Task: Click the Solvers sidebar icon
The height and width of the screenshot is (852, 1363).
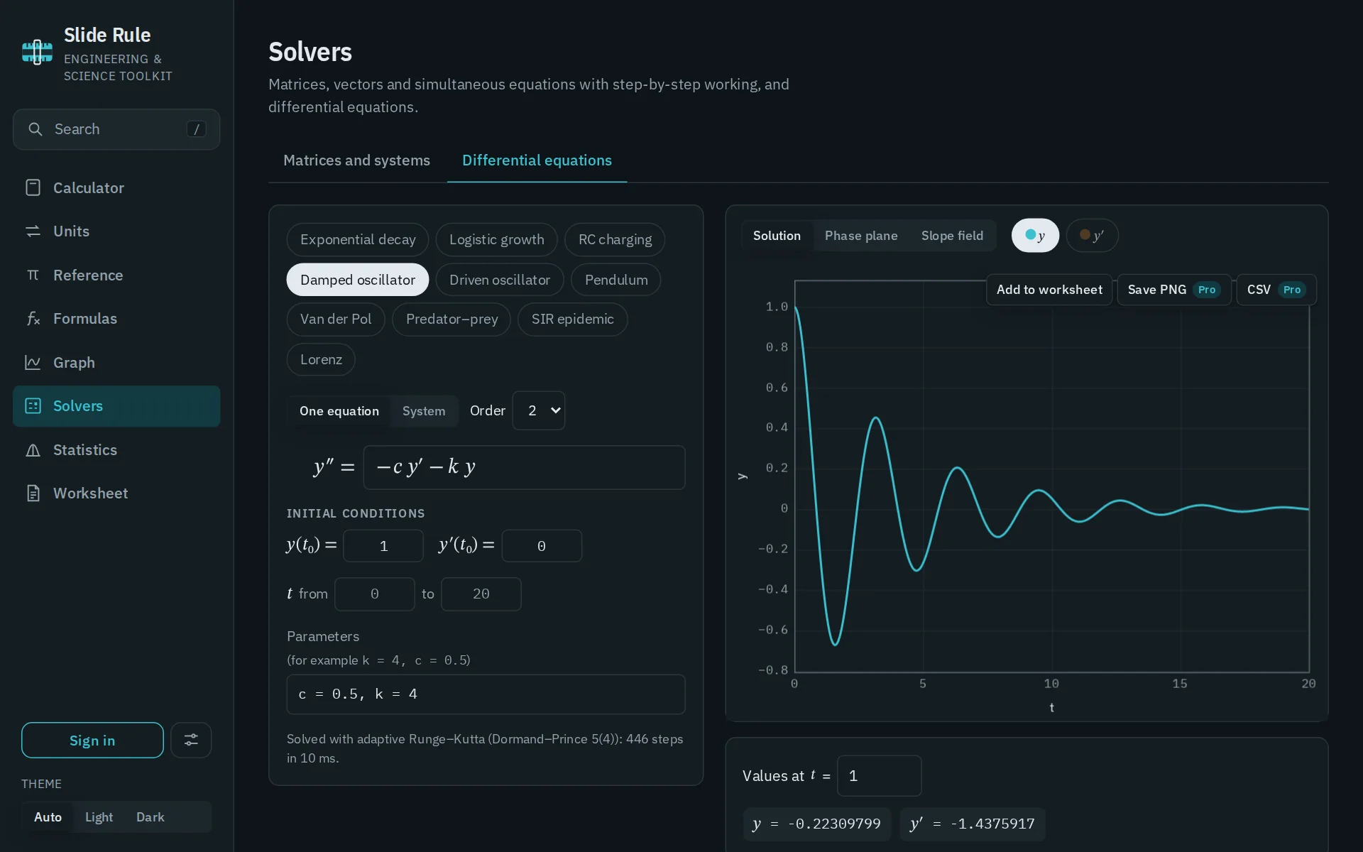Action: click(x=33, y=406)
